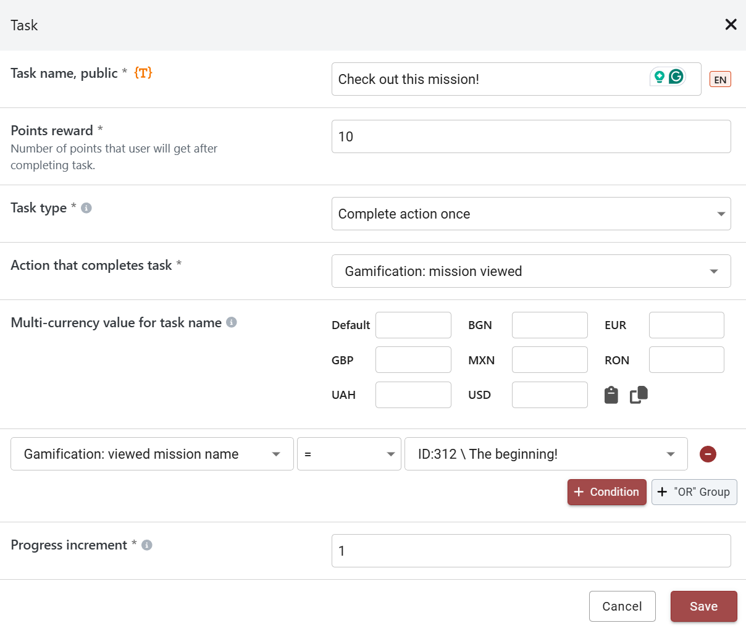Cancel editing the task

click(622, 606)
